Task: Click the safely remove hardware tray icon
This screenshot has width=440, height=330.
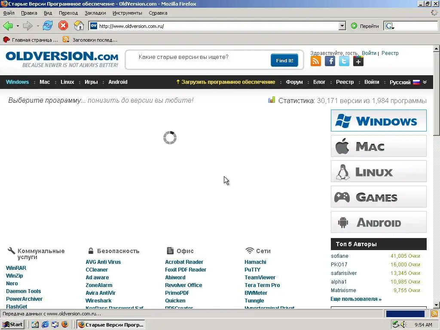Action: coord(396,325)
